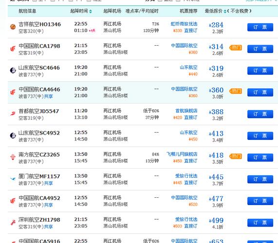Click the 热门 badge on the CZ3265 row

point(236,156)
